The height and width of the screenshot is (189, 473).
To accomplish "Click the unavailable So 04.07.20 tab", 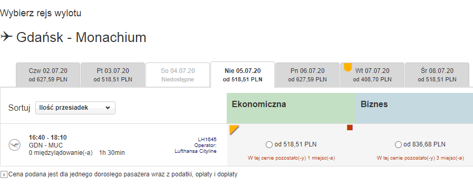I will pyautogui.click(x=178, y=75).
